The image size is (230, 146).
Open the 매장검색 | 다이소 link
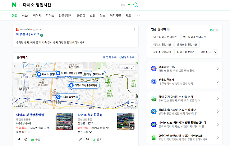pos(28,34)
